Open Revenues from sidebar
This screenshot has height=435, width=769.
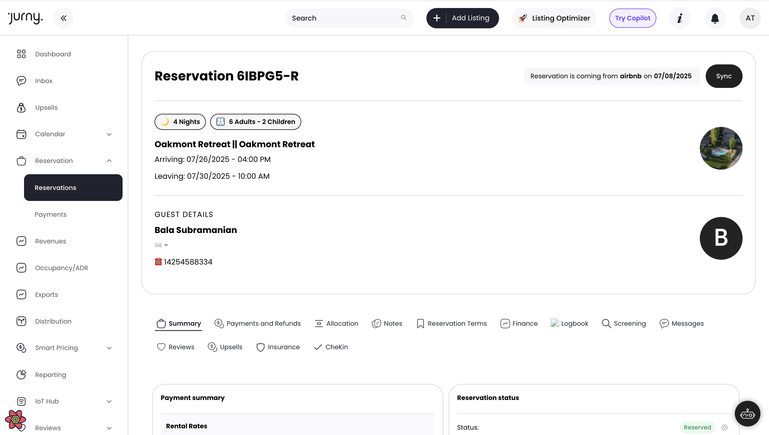coord(50,241)
